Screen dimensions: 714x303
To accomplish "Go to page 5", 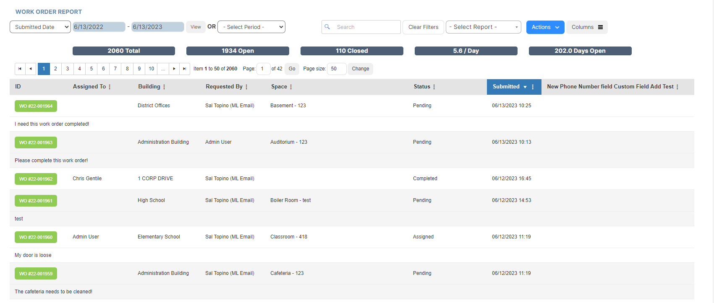I will 92,69.
